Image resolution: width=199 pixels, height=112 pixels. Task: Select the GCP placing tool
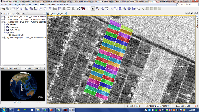(x=107, y=9)
